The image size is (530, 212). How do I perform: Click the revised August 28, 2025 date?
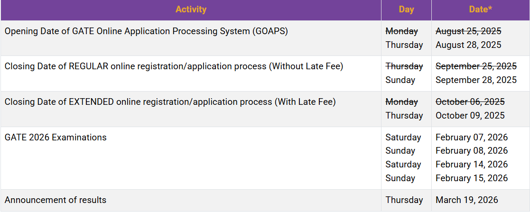(468, 45)
